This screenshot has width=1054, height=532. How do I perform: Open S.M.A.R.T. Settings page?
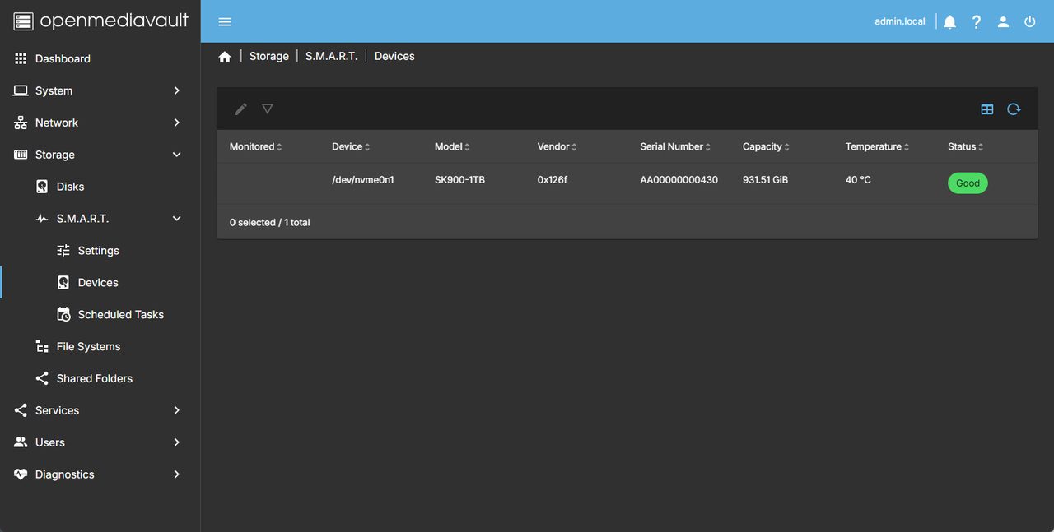pos(100,251)
